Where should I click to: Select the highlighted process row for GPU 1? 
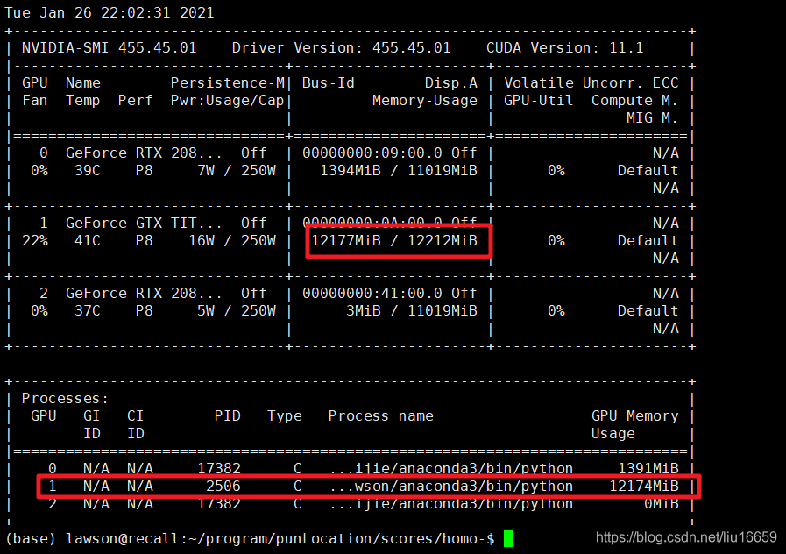(368, 486)
